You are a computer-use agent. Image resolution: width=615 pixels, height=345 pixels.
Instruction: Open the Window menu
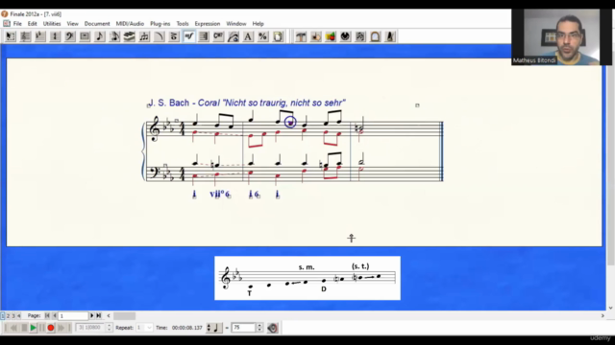[x=236, y=23]
